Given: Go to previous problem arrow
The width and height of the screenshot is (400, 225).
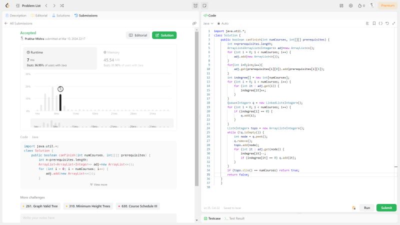Looking at the screenshot, I should [x=46, y=5].
